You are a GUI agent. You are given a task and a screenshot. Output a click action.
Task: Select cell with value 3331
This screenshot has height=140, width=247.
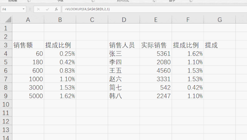[156, 79]
